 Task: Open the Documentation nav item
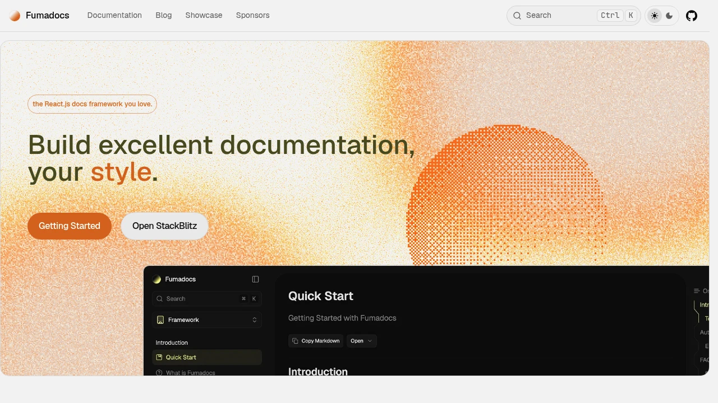pyautogui.click(x=114, y=16)
